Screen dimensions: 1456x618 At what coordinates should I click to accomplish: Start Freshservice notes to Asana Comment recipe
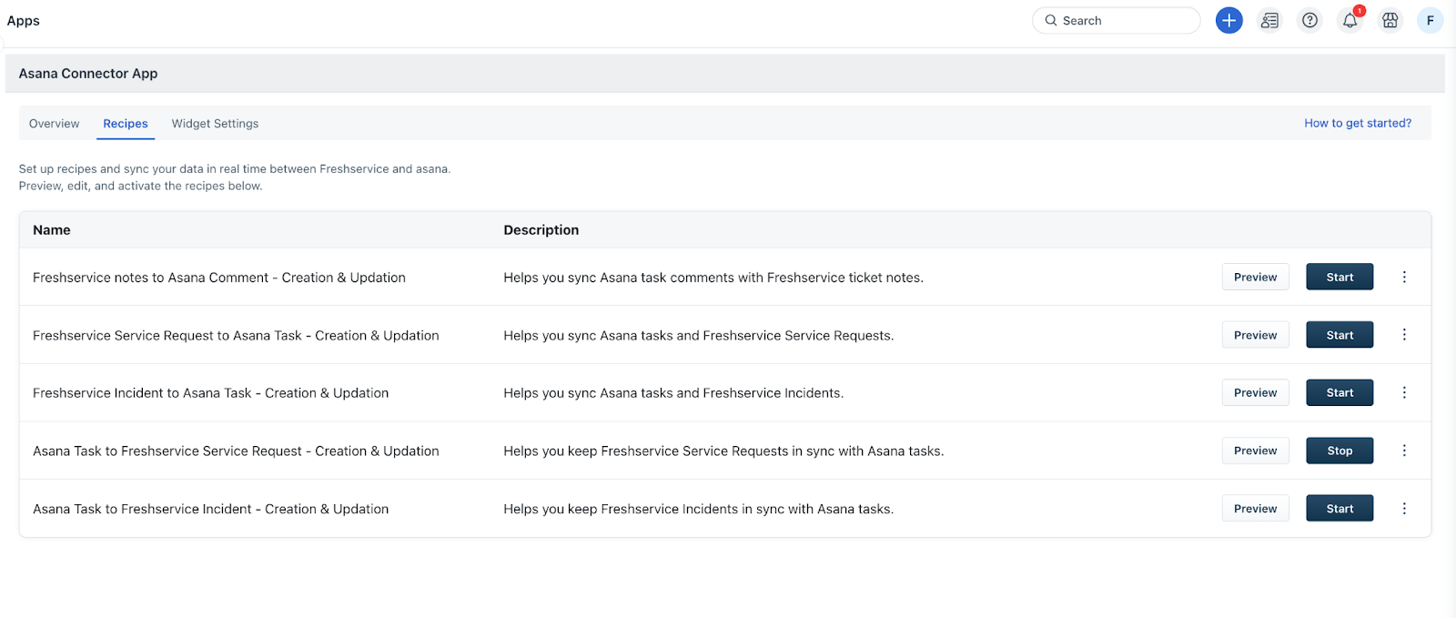tap(1340, 277)
